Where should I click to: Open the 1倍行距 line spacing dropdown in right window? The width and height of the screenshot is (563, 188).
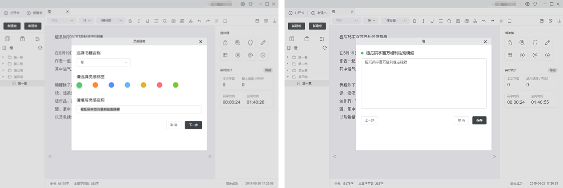[x=395, y=21]
